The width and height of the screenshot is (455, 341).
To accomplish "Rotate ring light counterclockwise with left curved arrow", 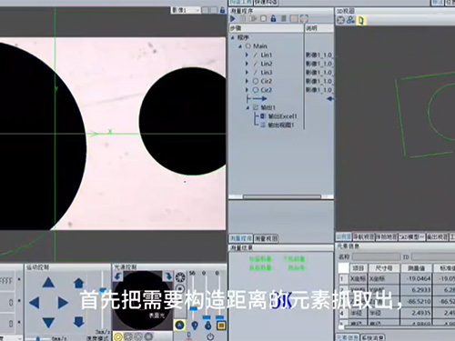I will pyautogui.click(x=117, y=276).
